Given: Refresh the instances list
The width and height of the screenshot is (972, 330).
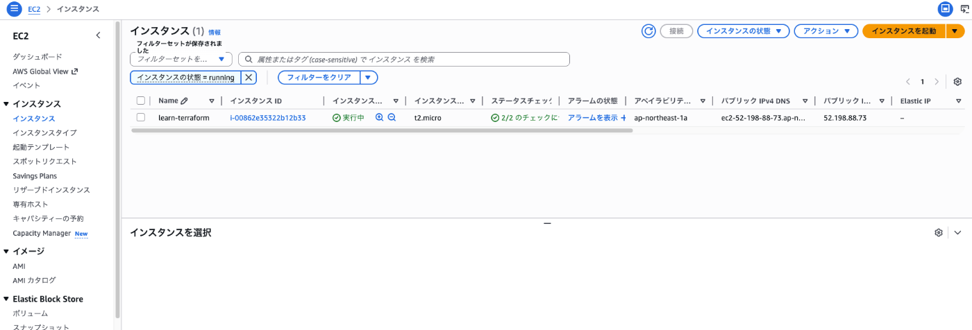Looking at the screenshot, I should pyautogui.click(x=648, y=31).
